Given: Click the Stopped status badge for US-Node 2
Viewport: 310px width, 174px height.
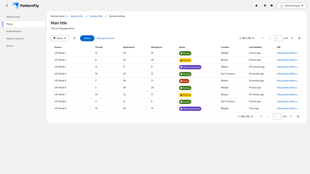Looking at the screenshot, I should click(185, 60).
